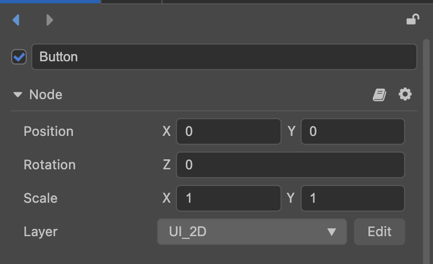The image size is (433, 264).
Task: Click the Button node name field
Action: [224, 57]
